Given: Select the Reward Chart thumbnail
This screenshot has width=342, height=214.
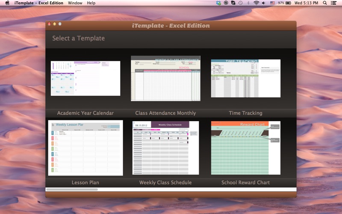Looking at the screenshot, I should click(x=245, y=148).
